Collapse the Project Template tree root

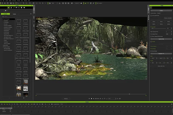[x=3, y=19]
